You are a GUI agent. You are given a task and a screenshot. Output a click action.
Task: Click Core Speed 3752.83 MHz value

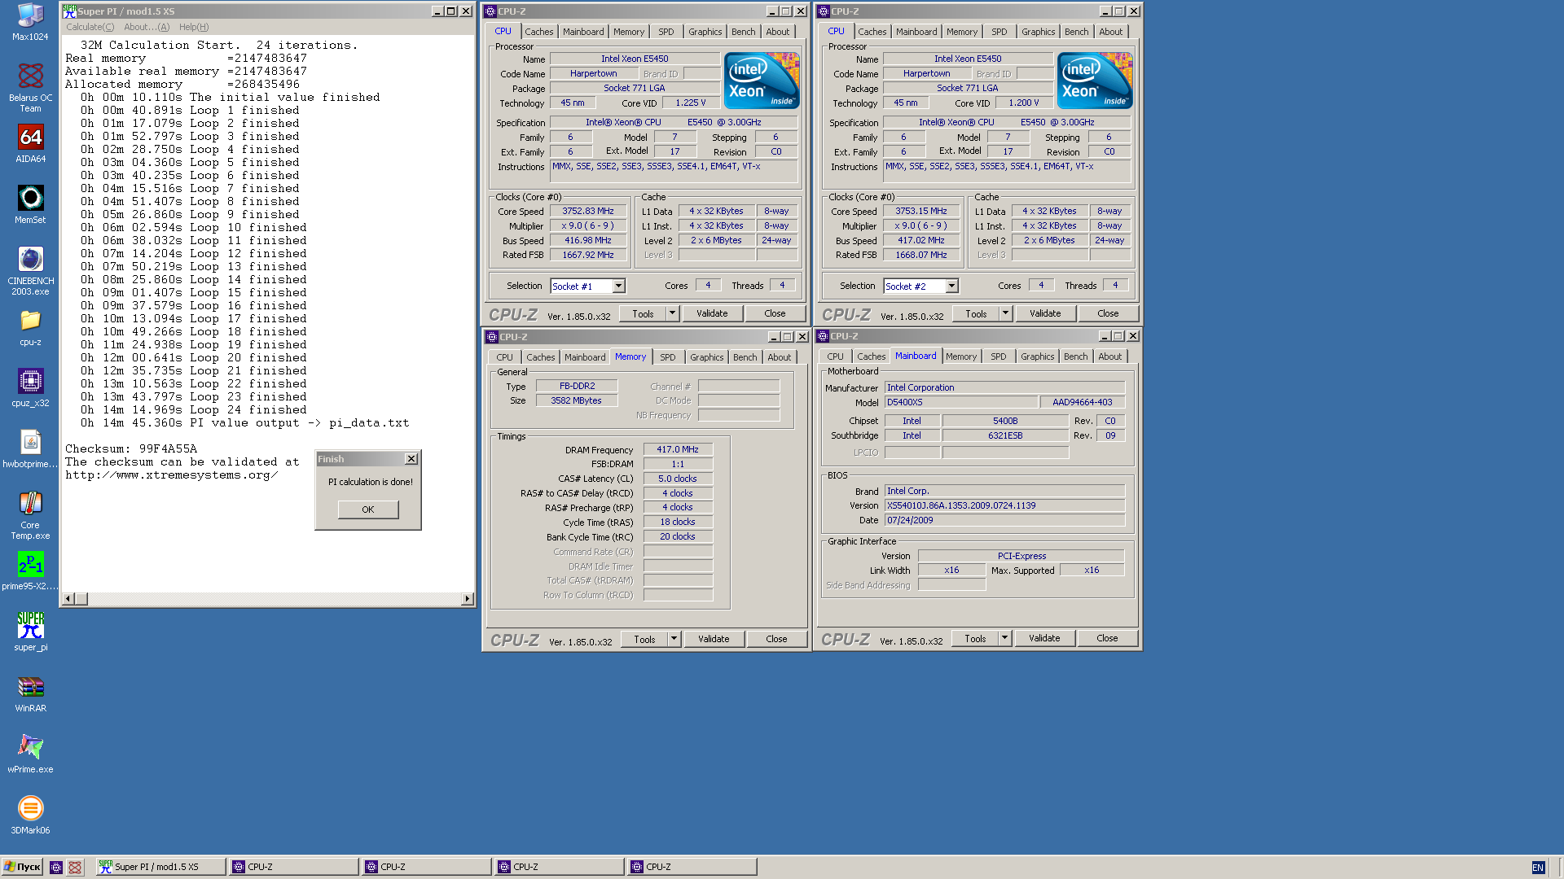(x=588, y=211)
